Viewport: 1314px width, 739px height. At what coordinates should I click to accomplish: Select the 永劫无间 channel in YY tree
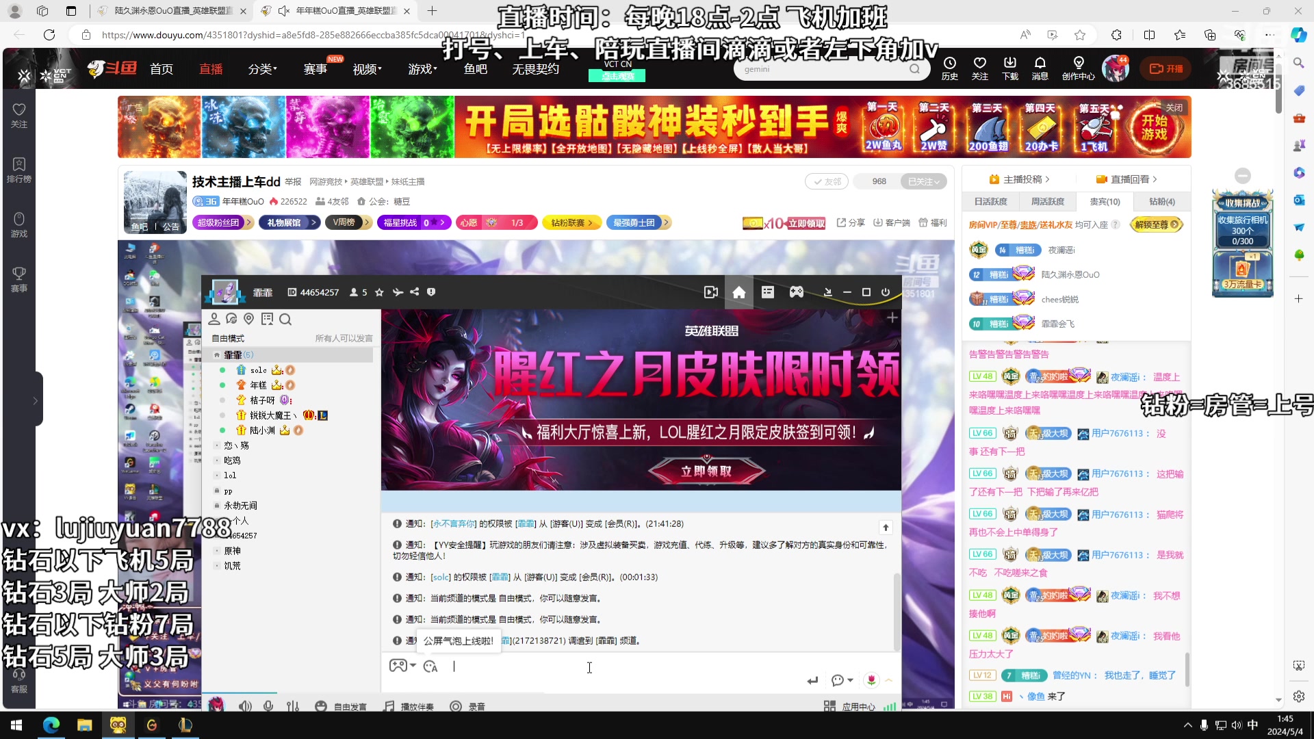241,506
